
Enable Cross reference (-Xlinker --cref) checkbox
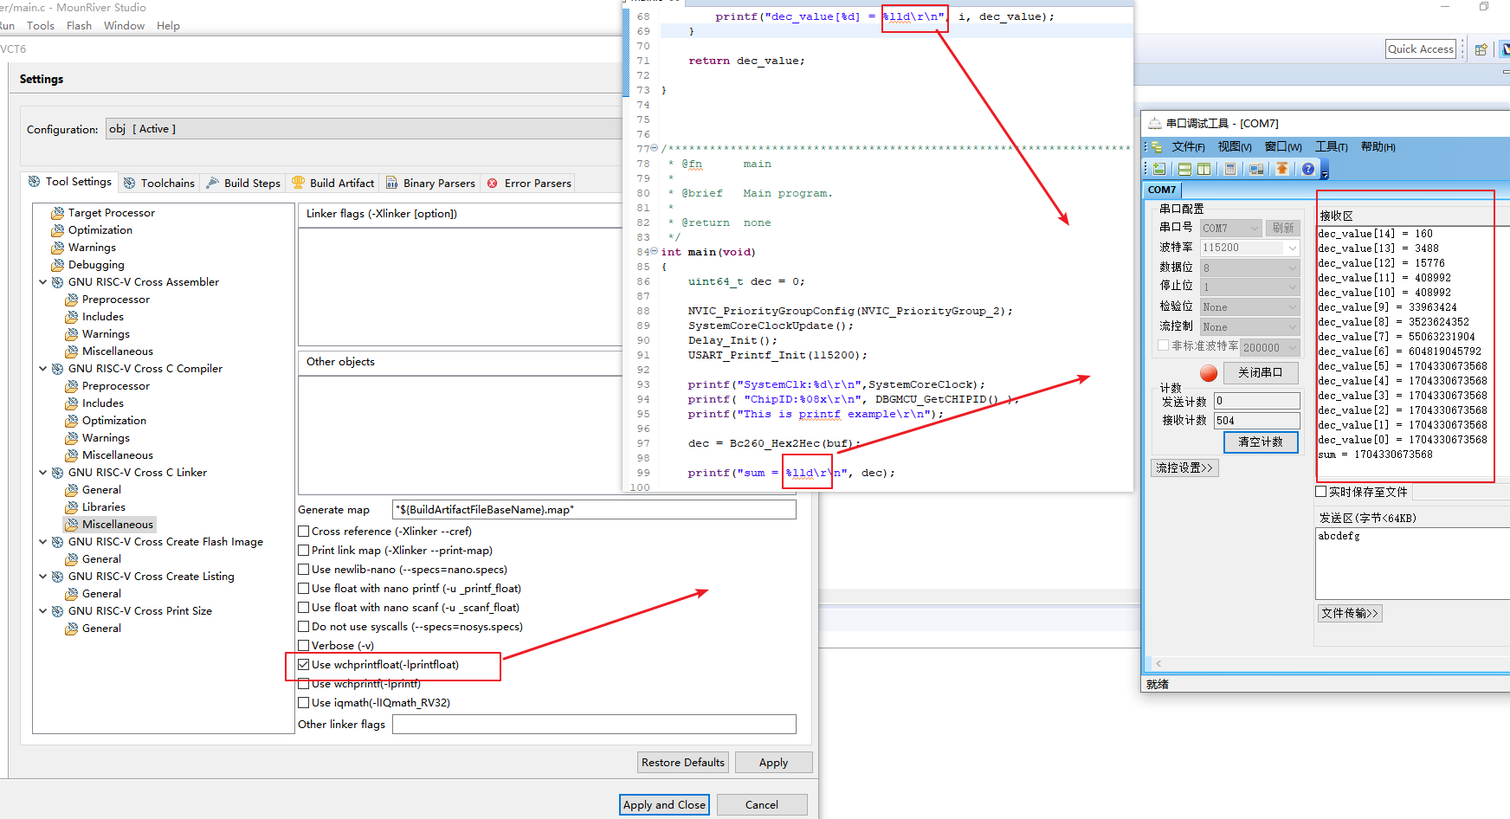pyautogui.click(x=304, y=532)
